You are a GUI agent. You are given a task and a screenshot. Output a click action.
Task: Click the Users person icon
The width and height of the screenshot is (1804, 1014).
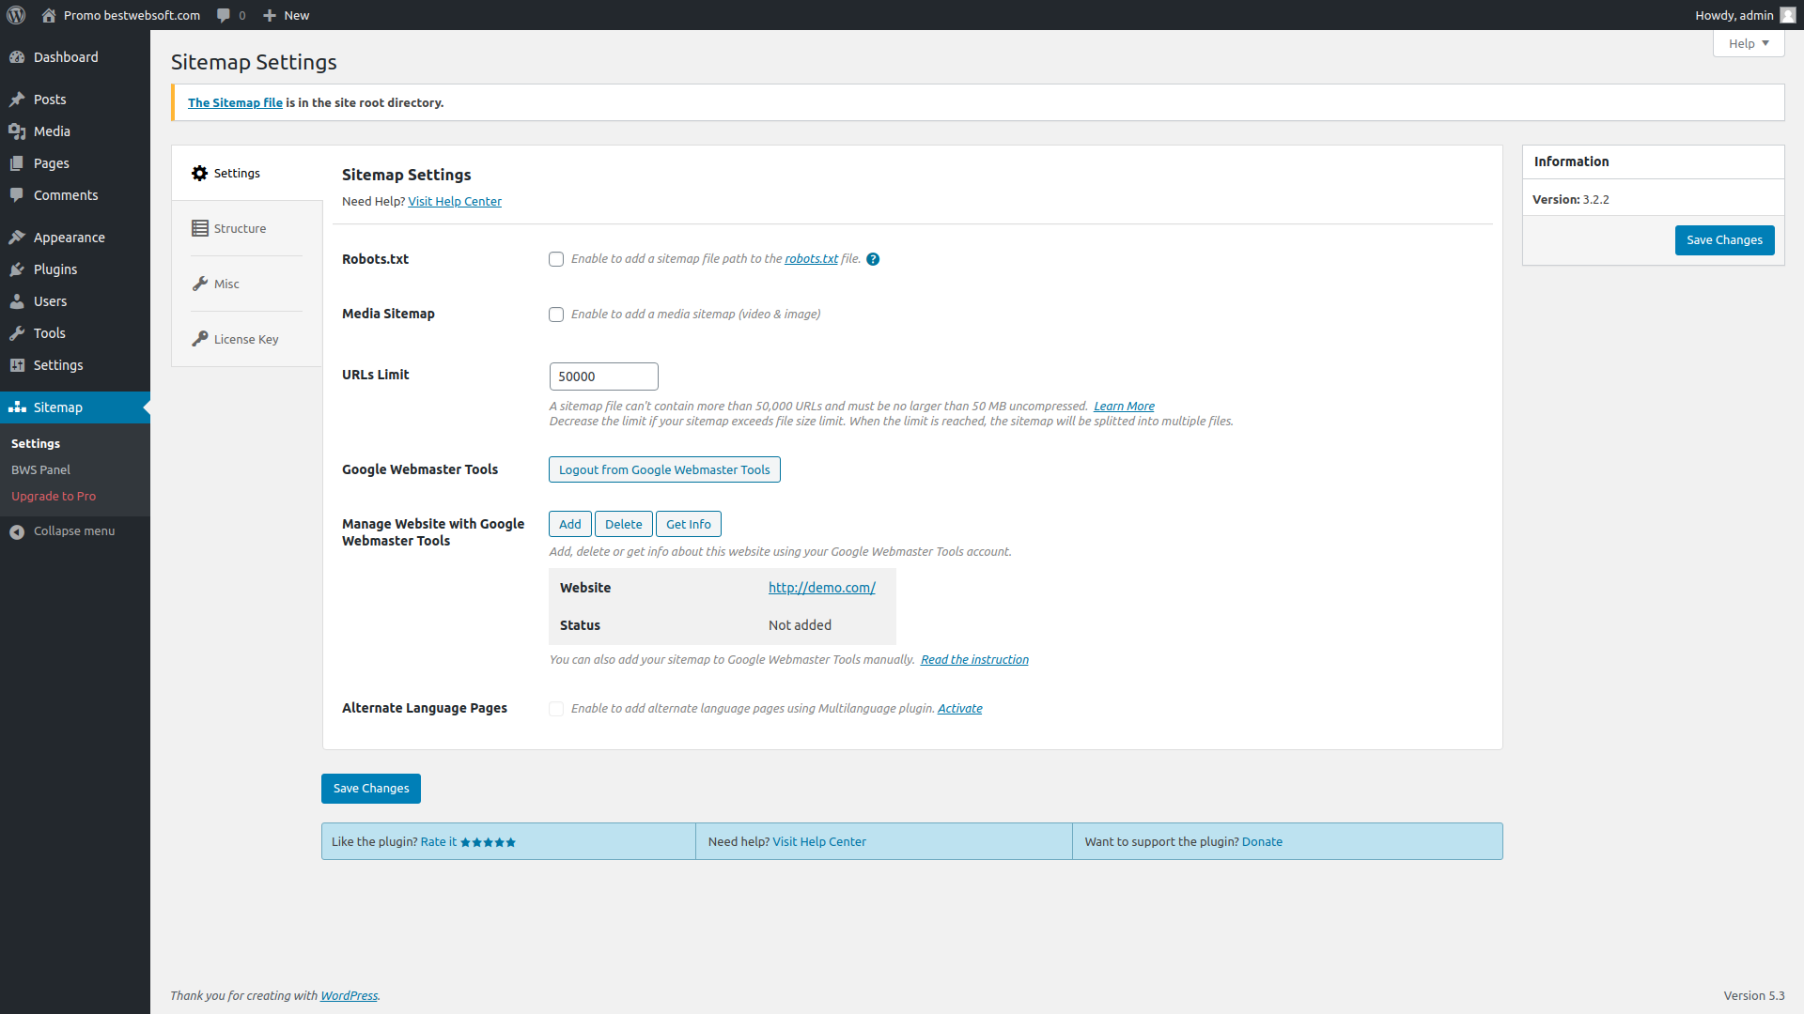click(x=17, y=301)
